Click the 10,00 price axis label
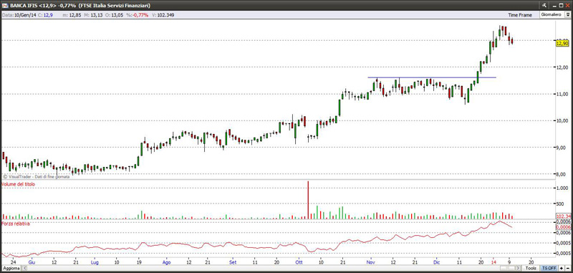573x273 pixels. pyautogui.click(x=561, y=120)
